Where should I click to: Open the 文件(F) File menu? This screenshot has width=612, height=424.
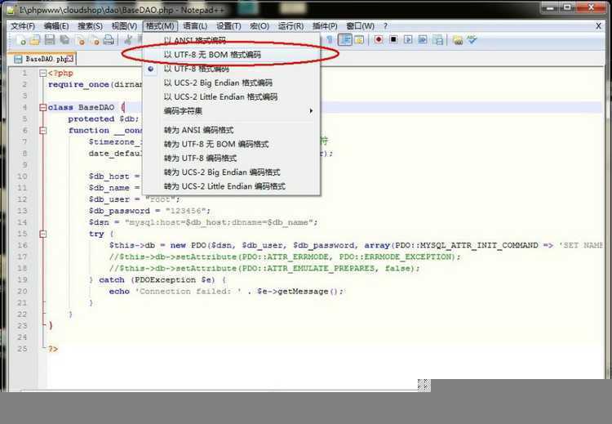(23, 26)
